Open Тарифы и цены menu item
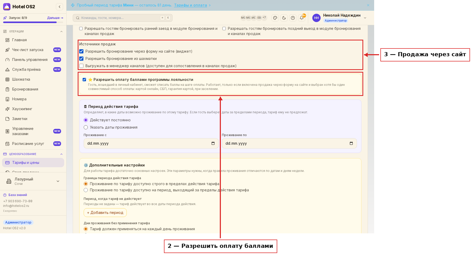476x259 pixels. 33,163
